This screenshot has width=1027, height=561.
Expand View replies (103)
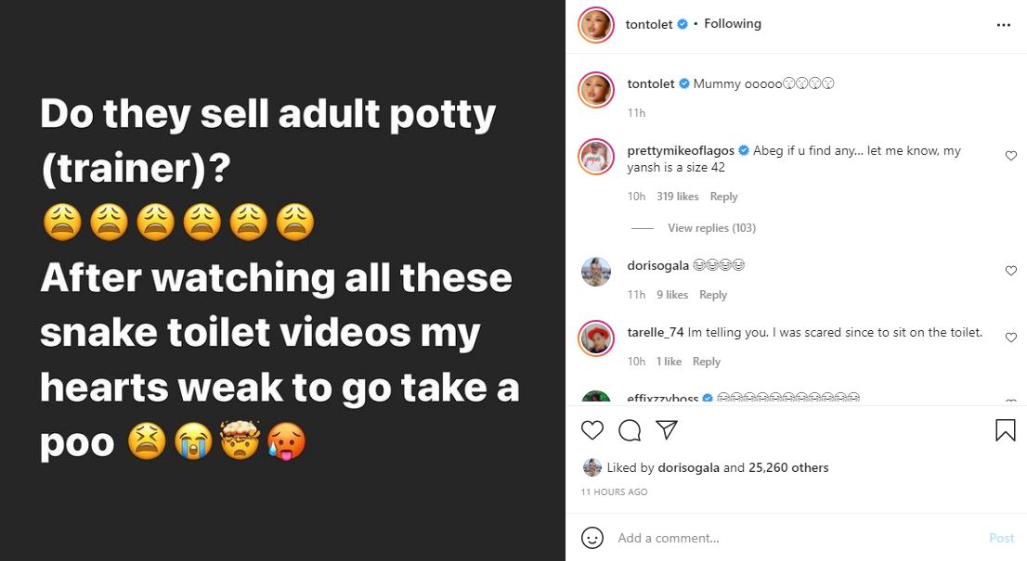pyautogui.click(x=711, y=228)
